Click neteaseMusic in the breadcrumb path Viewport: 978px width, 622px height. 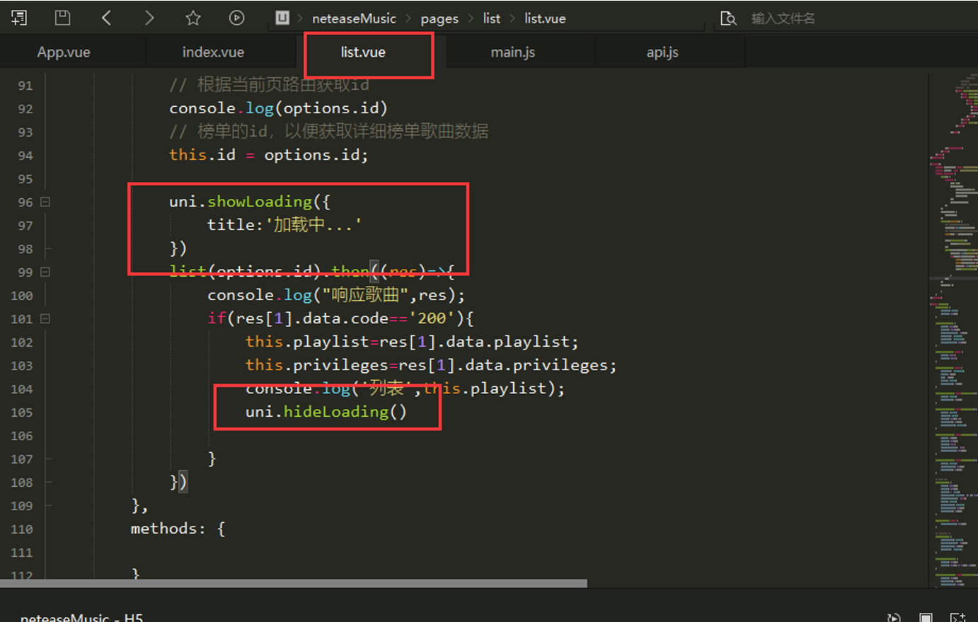pos(354,18)
